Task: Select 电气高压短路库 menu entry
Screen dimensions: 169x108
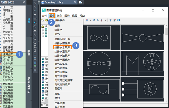Action: [x=63, y=80]
